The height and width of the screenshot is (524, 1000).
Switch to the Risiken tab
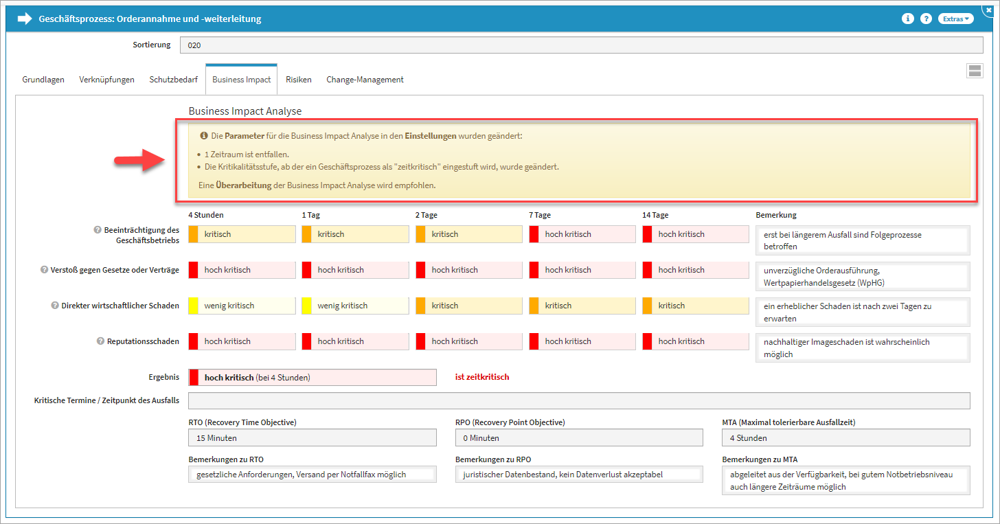click(299, 80)
